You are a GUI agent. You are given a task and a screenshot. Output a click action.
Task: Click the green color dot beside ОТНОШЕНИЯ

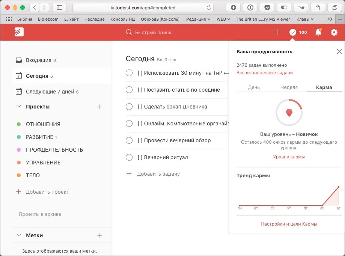click(x=18, y=124)
